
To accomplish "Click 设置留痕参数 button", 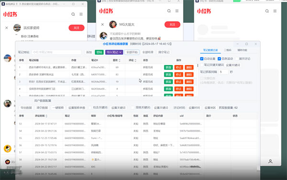I will [77, 107].
